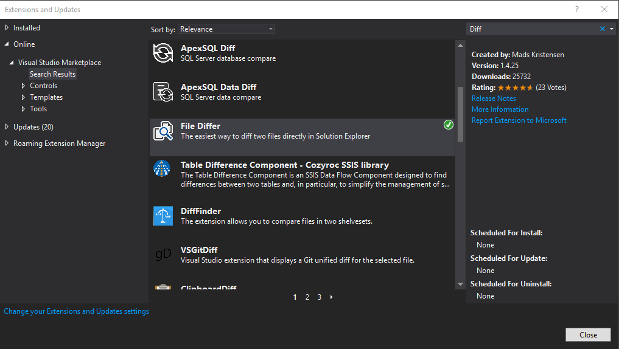Screen dimensions: 619x349
Task: Go to results page 3
Action: pos(320,297)
